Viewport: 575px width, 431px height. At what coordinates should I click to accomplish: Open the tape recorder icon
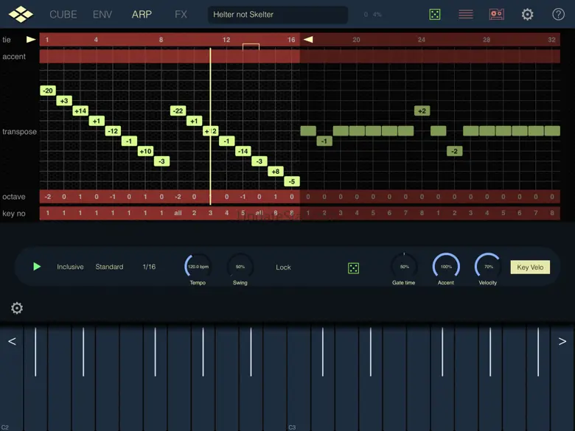click(497, 14)
